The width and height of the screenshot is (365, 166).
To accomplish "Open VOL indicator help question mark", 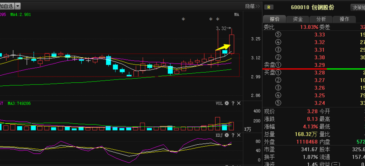I will click(233, 103).
